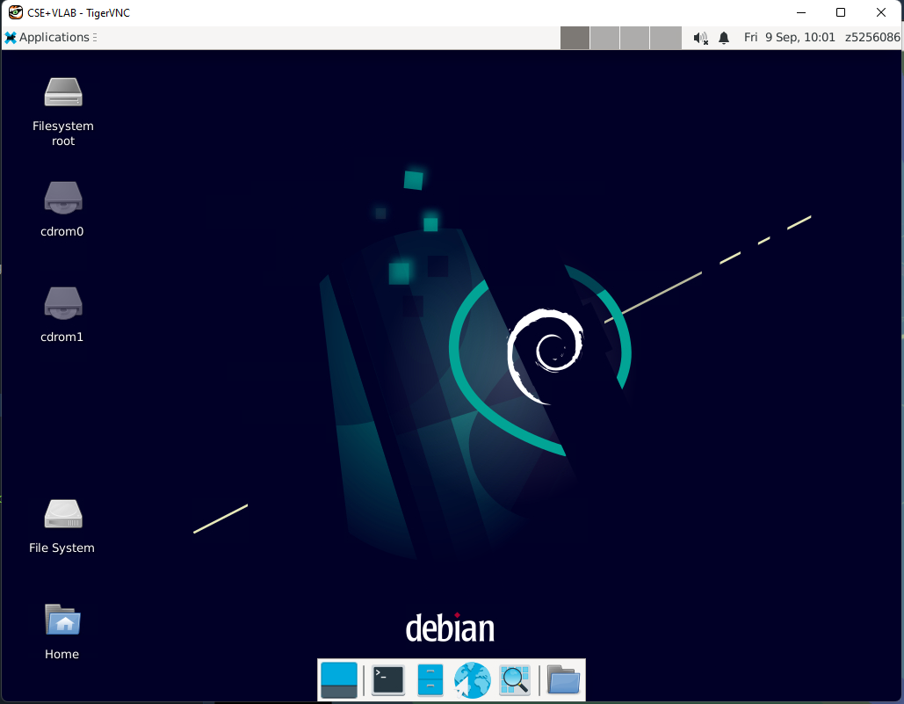Image resolution: width=904 pixels, height=704 pixels.
Task: Open notifications bell in top panel
Action: click(724, 38)
